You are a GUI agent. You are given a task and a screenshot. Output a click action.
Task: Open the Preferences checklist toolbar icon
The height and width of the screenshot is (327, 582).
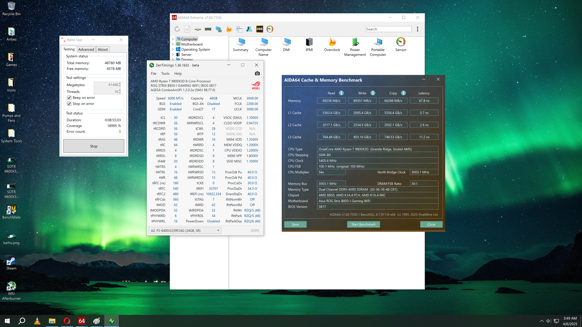coord(239,29)
